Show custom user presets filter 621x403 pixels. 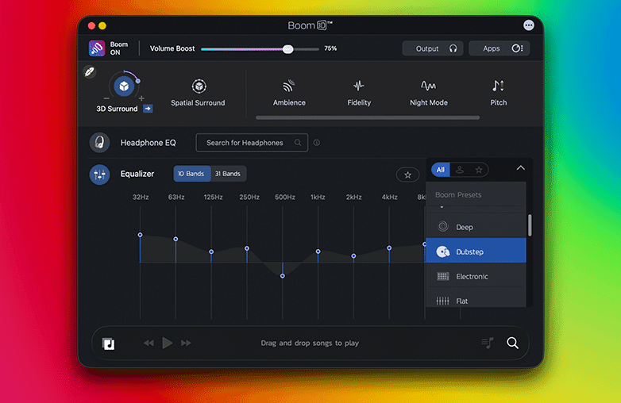click(x=460, y=170)
